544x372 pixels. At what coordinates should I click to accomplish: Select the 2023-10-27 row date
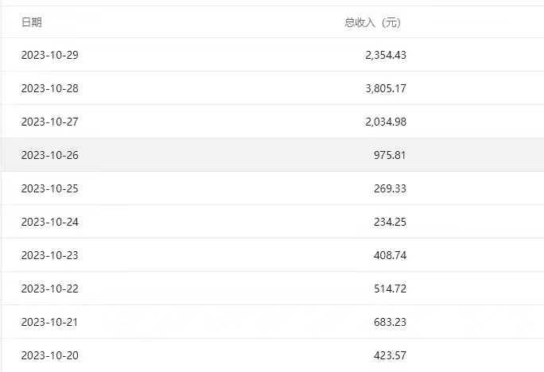tap(50, 122)
